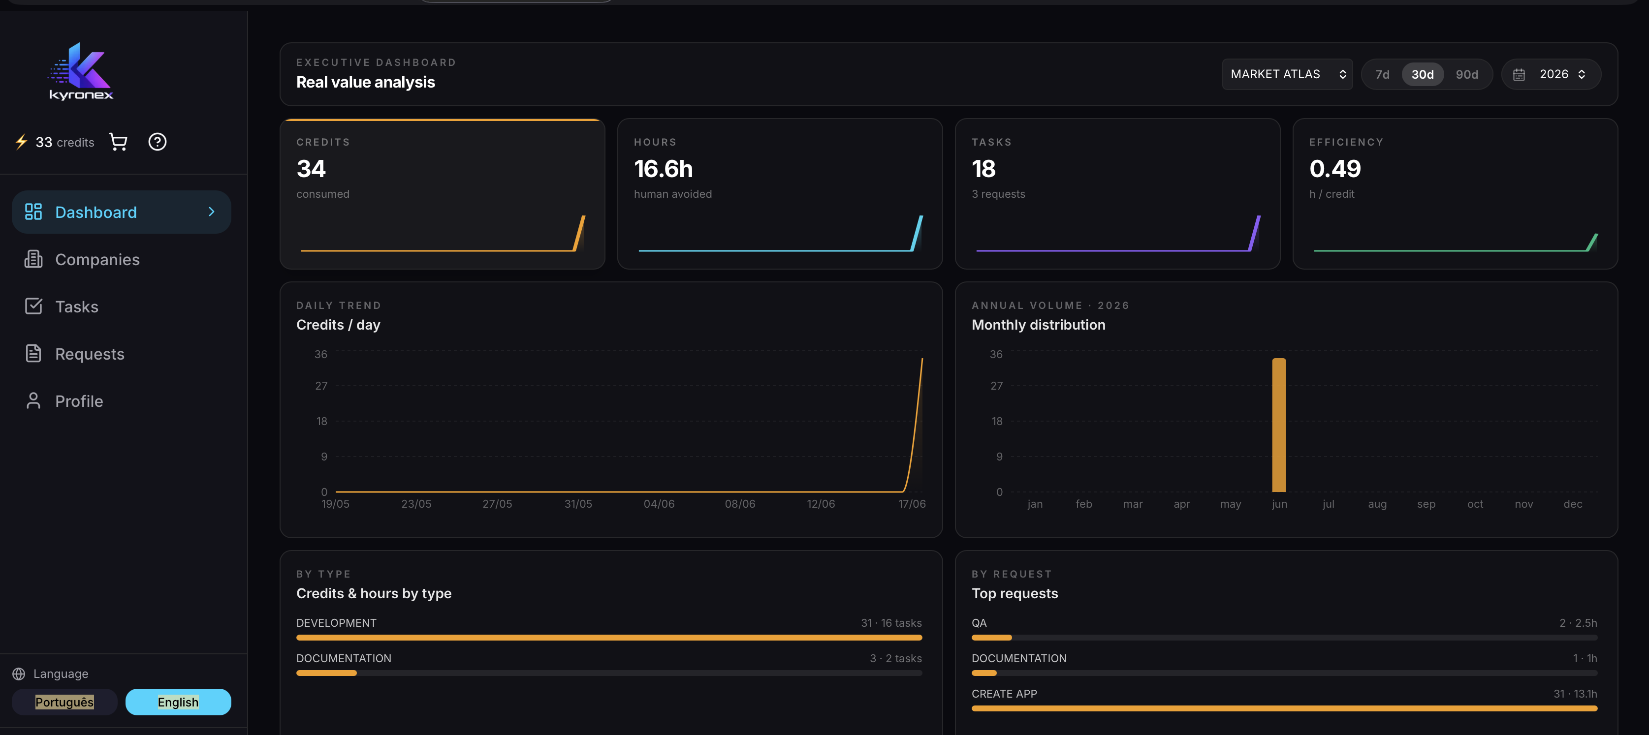Click the 'CREATE APP' request label
The height and width of the screenshot is (735, 1649).
pyautogui.click(x=1004, y=694)
